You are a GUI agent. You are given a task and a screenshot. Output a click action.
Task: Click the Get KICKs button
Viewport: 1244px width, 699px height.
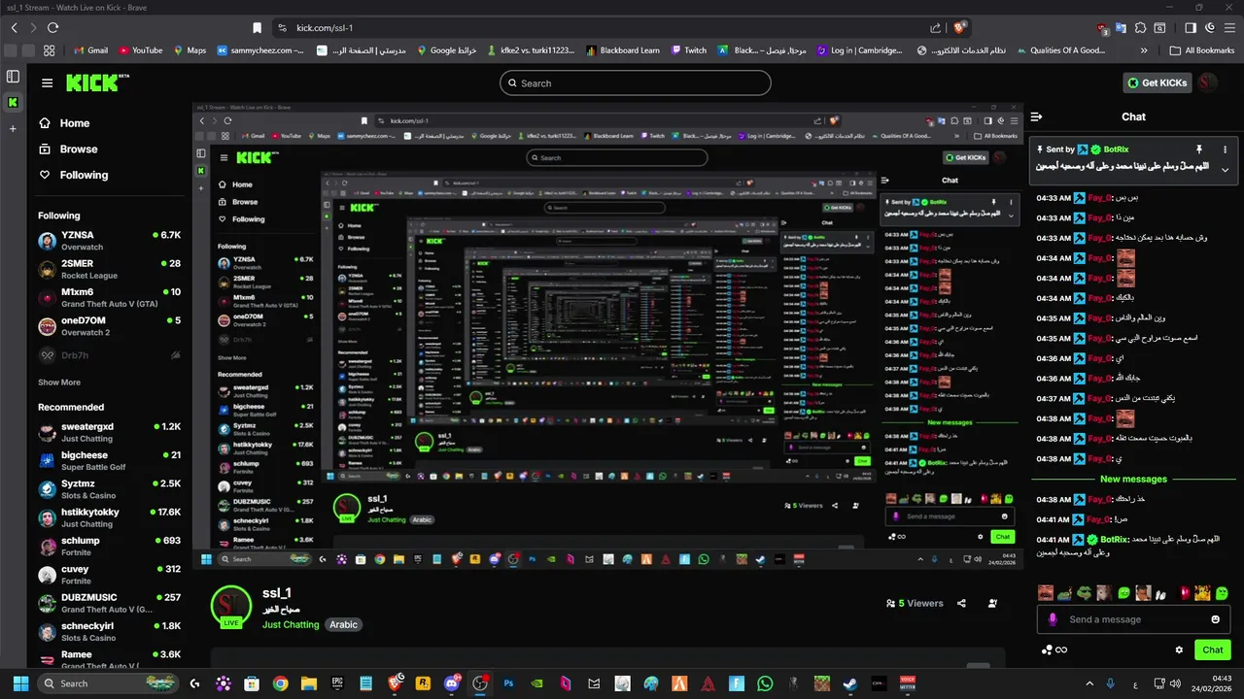(x=1157, y=83)
